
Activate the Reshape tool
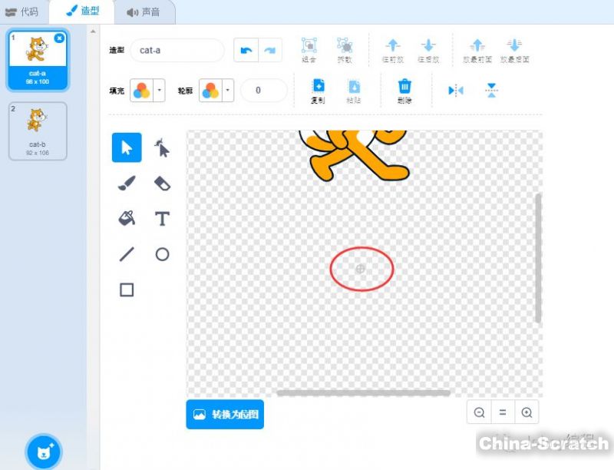[x=162, y=147]
